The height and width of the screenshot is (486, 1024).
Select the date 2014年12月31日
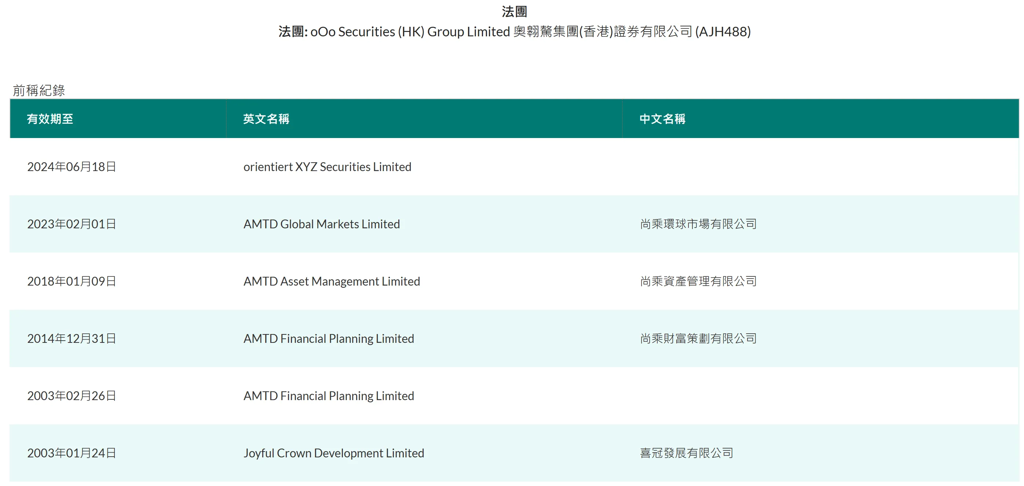pos(72,338)
